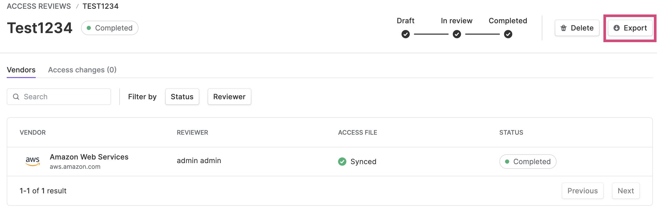Open the Amazon Web Services vendor entry
Screen dimensions: 657x213
[x=89, y=157]
